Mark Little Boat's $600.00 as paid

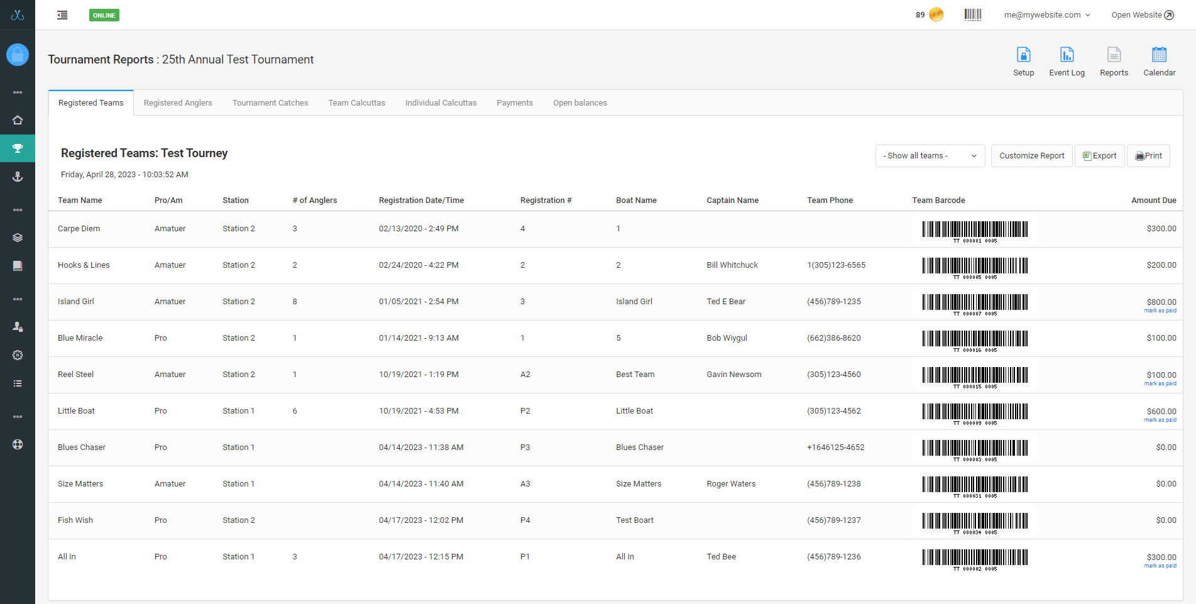click(1160, 420)
